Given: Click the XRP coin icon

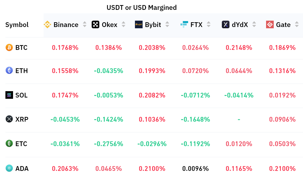Looking at the screenshot, I should [x=9, y=119].
